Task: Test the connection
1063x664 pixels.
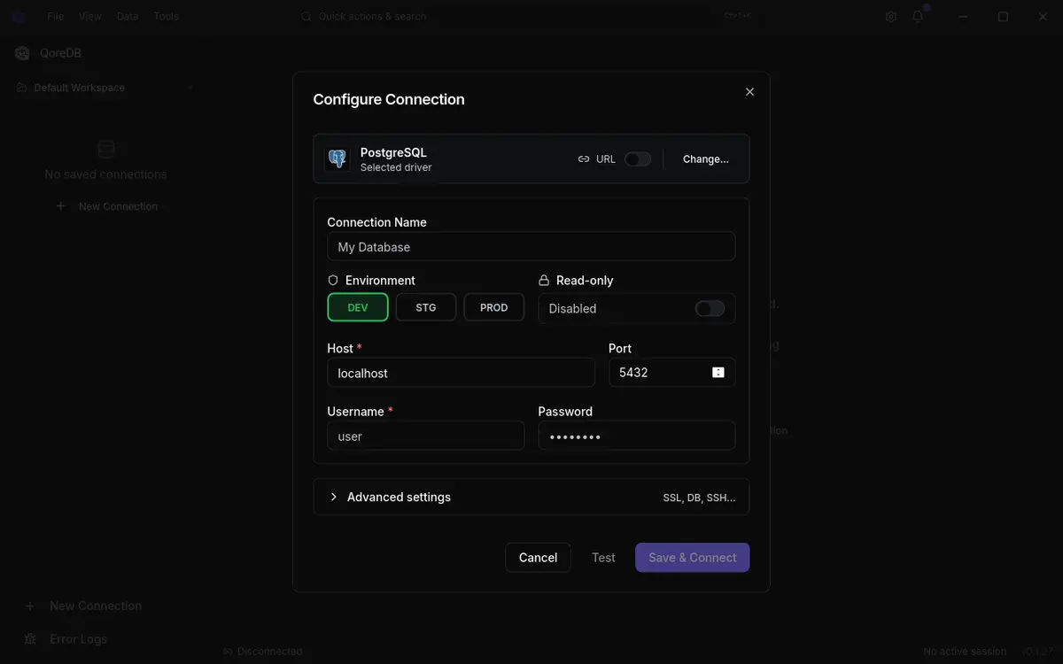Action: pyautogui.click(x=603, y=558)
